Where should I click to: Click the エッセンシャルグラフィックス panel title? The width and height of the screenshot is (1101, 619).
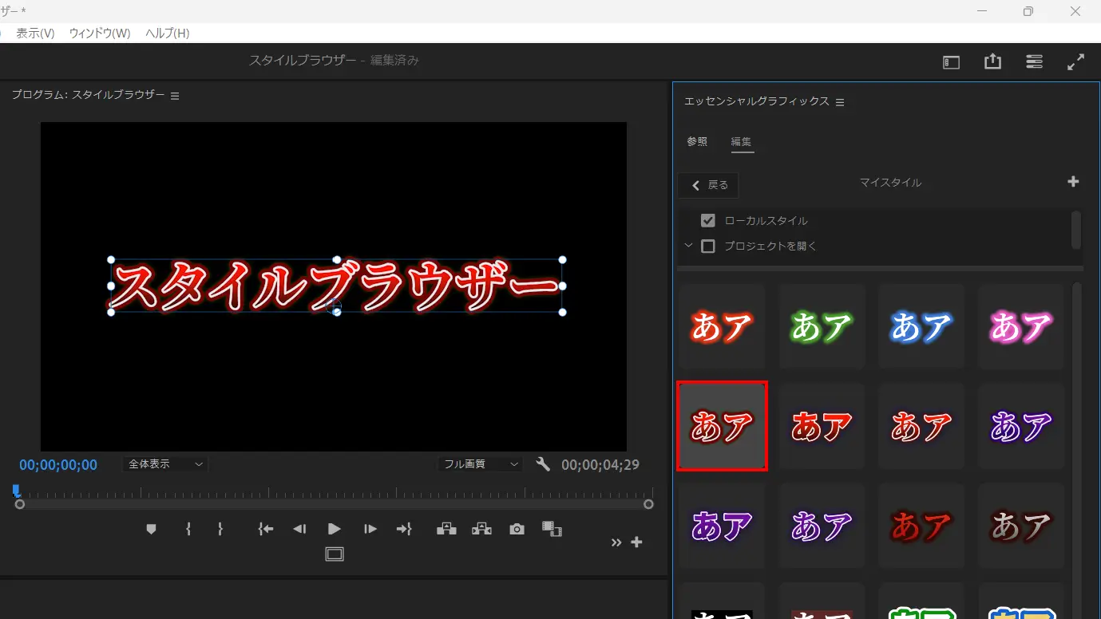point(757,101)
